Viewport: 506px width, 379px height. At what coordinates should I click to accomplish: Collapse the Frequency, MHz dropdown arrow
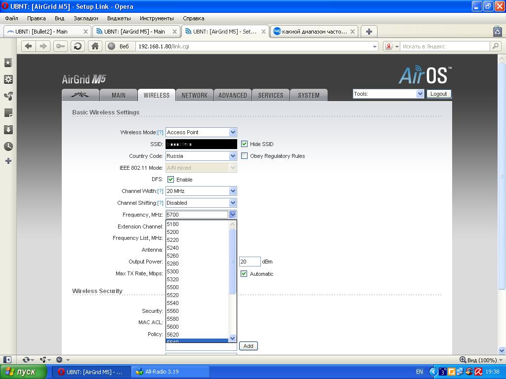[x=233, y=215]
